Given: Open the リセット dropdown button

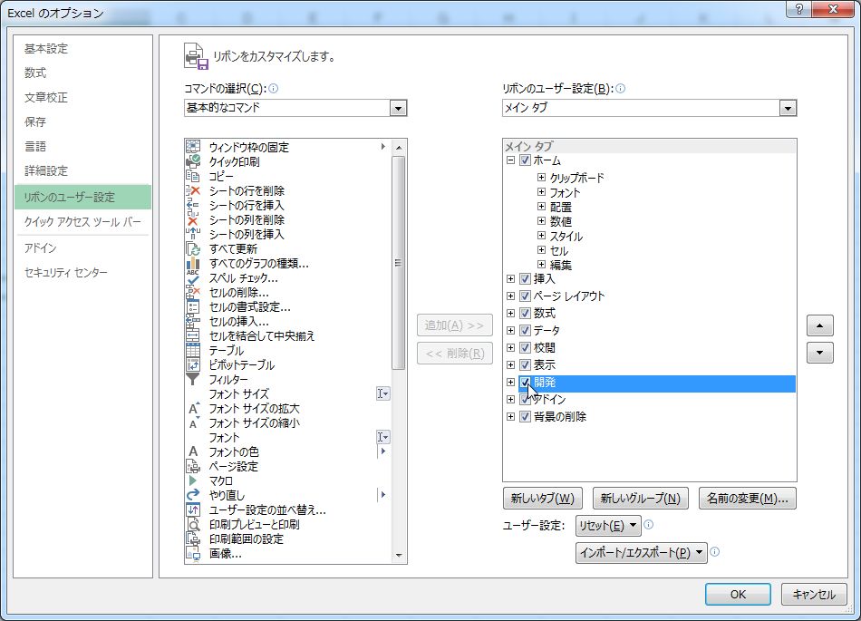Looking at the screenshot, I should pyautogui.click(x=608, y=526).
